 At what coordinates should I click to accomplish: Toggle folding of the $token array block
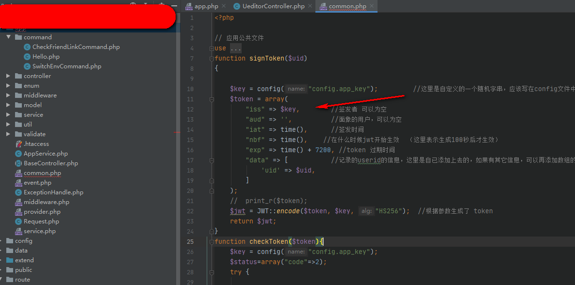(211, 99)
